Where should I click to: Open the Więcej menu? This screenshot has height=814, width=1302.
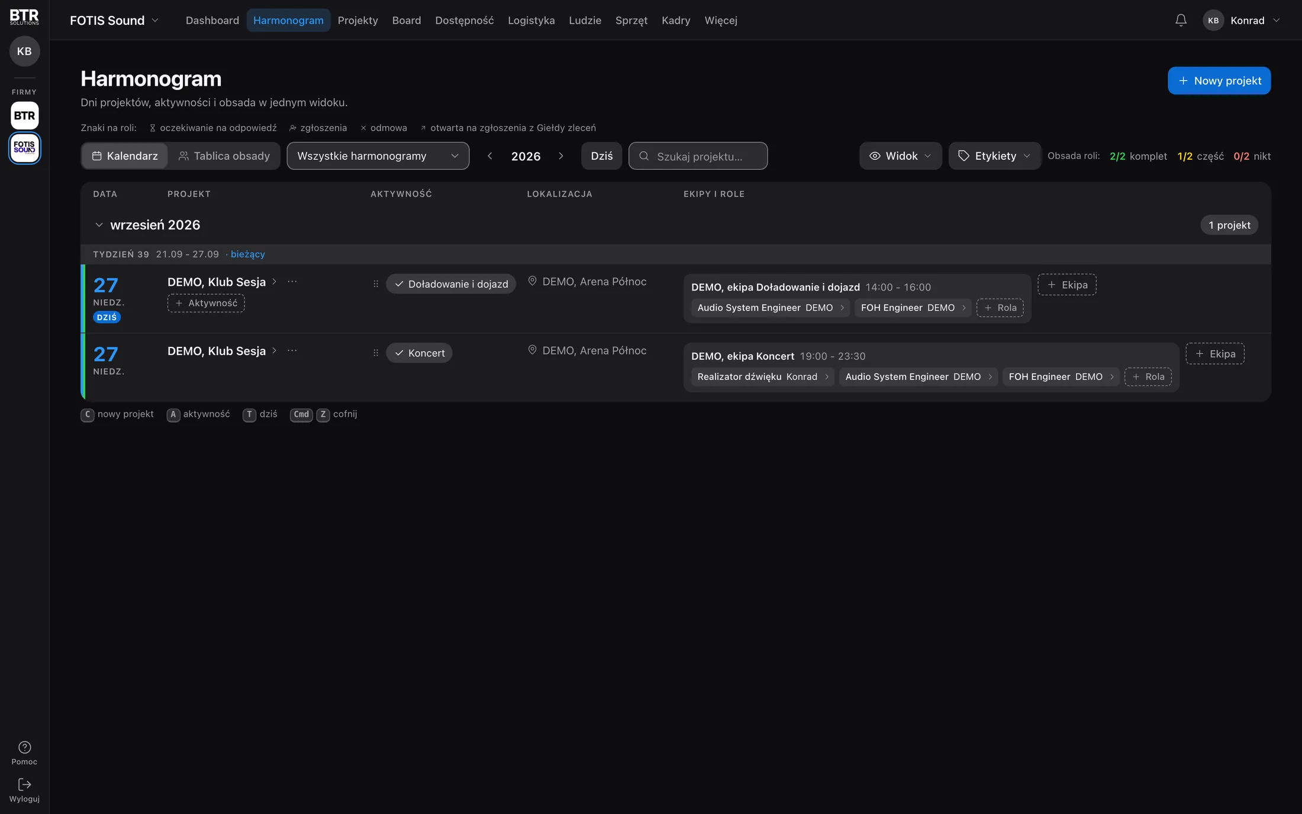click(721, 20)
